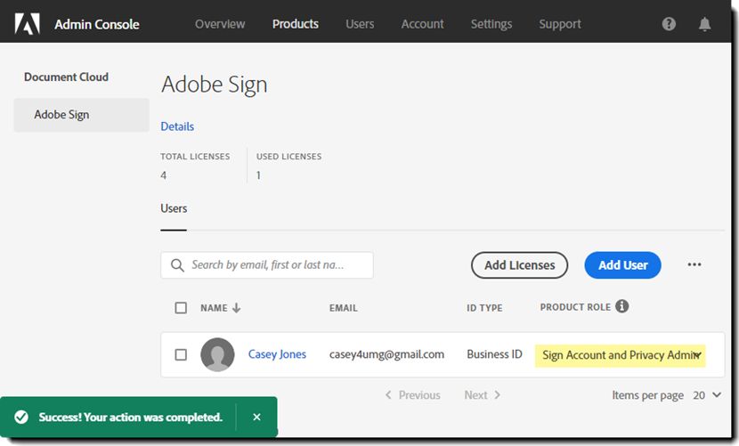The image size is (739, 446).
Task: Expand the Product Role dropdown for Casey
Action: (x=697, y=355)
